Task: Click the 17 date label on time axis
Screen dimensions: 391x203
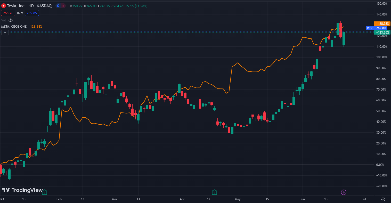Action: coord(209,199)
